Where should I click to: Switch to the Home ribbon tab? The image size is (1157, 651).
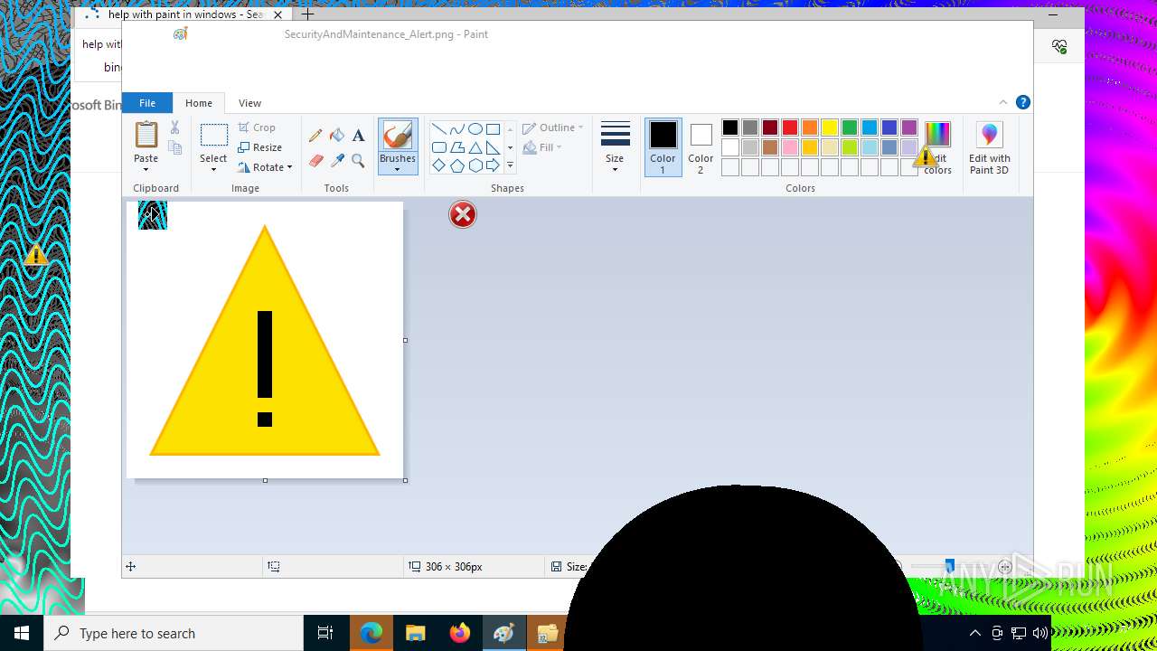(199, 103)
